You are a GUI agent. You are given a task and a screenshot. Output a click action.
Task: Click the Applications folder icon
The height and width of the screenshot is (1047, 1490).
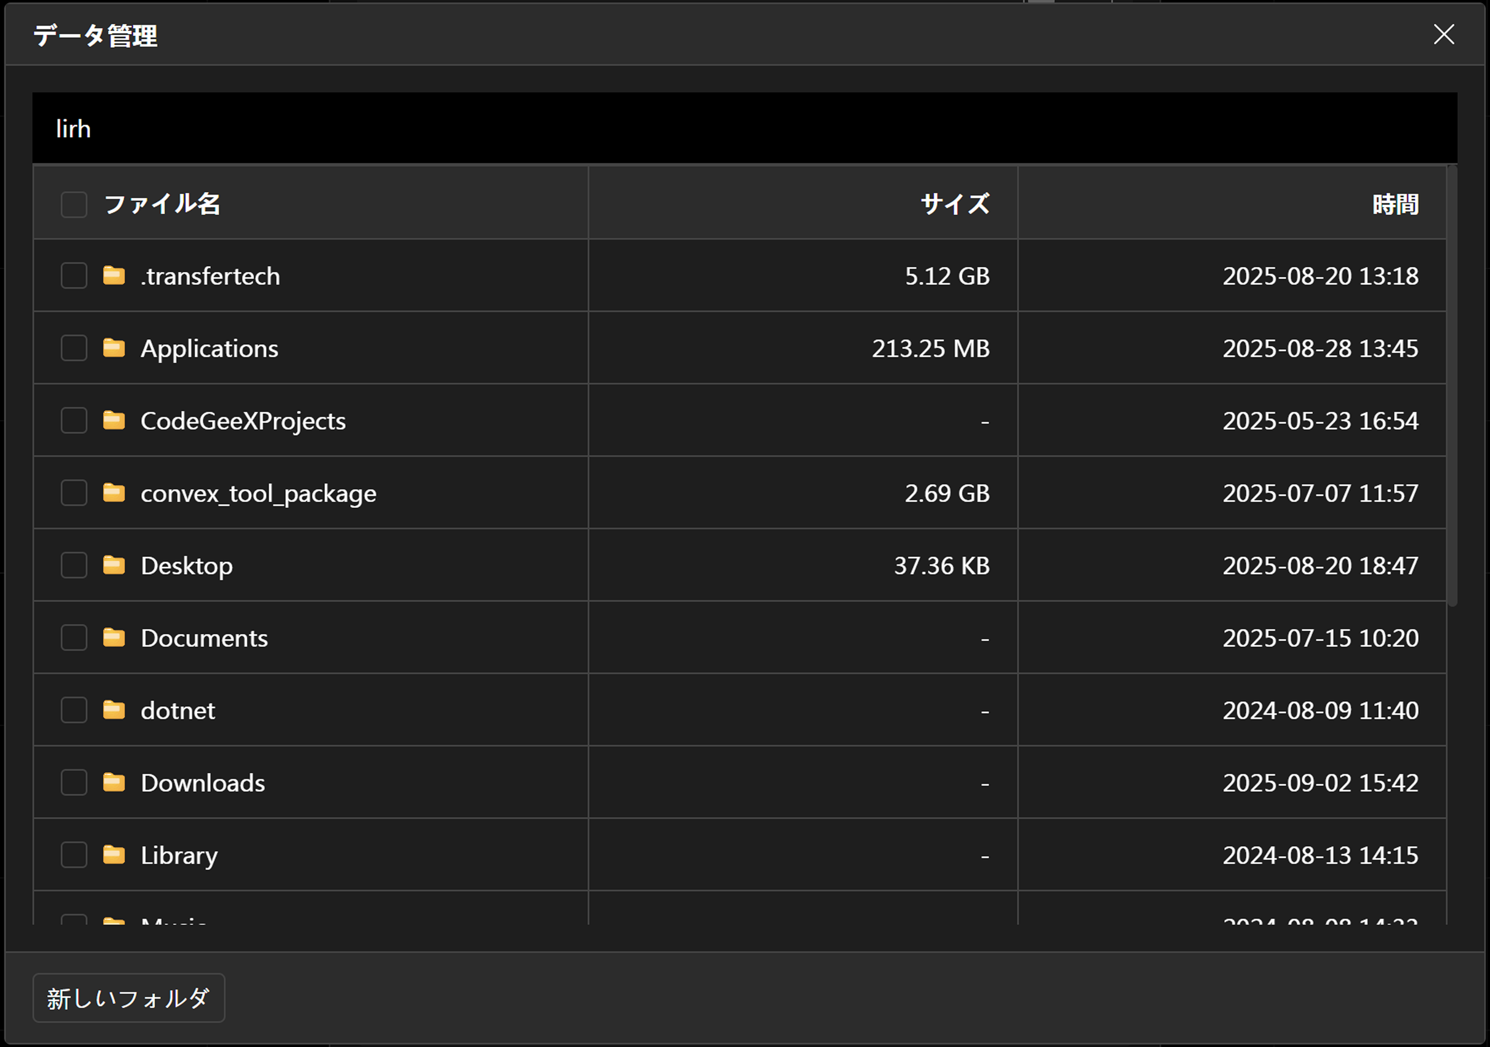click(x=114, y=348)
